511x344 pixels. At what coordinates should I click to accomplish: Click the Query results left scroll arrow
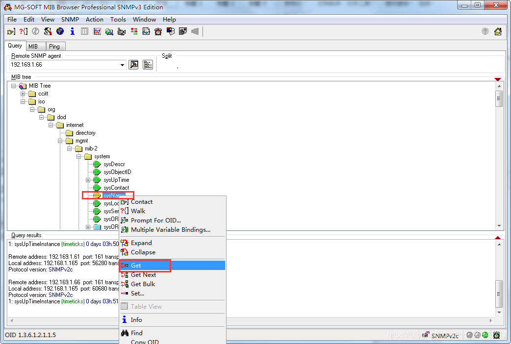[x=12, y=321]
